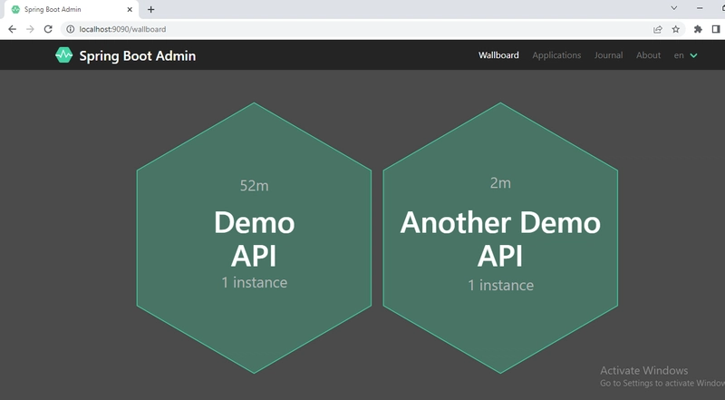
Task: Bookmark this page with the star icon
Action: [675, 29]
